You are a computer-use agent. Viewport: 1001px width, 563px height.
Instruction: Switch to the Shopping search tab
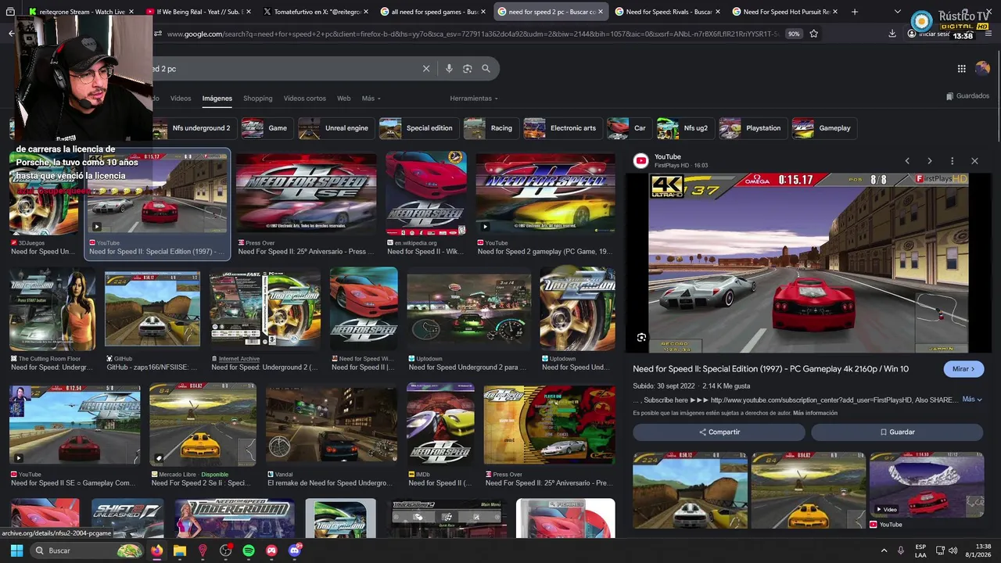pyautogui.click(x=258, y=99)
